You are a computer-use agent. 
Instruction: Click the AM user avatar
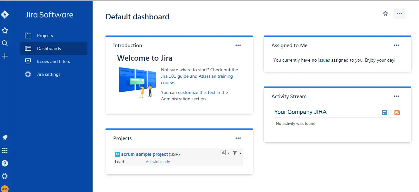(5, 188)
